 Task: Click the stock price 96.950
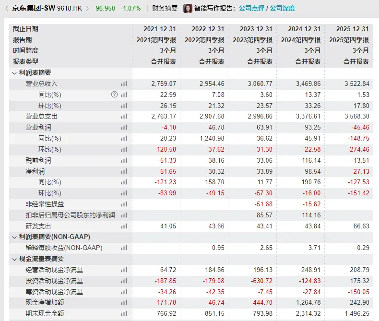pyautogui.click(x=105, y=9)
